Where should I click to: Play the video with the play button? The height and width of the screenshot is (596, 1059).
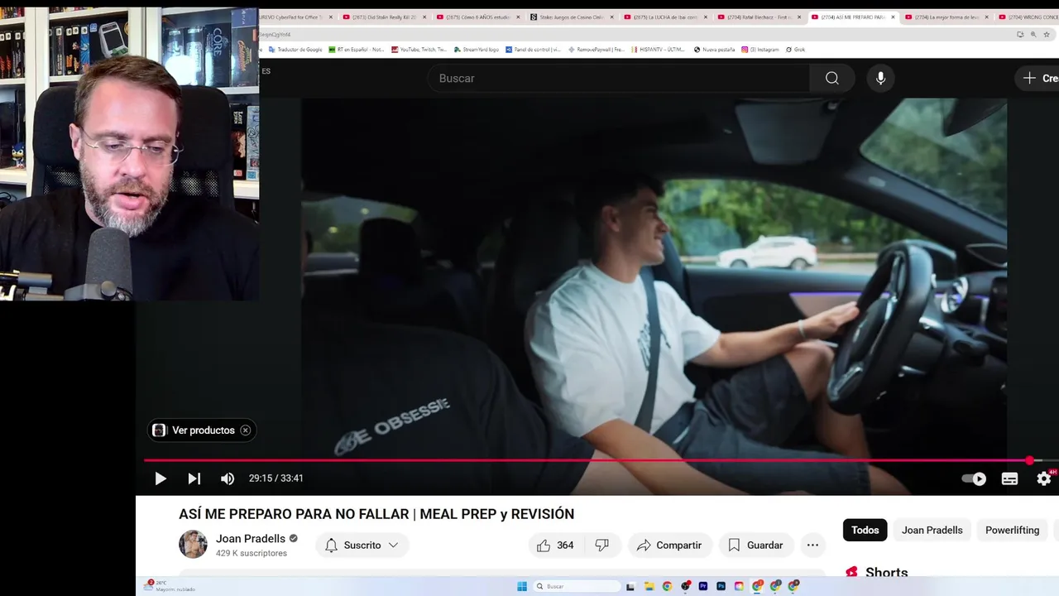(x=161, y=478)
